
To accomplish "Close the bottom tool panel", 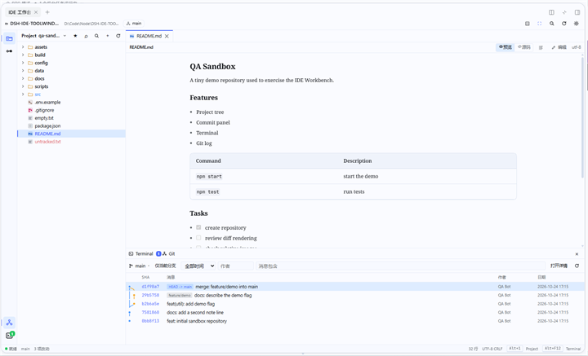I will point(577,254).
